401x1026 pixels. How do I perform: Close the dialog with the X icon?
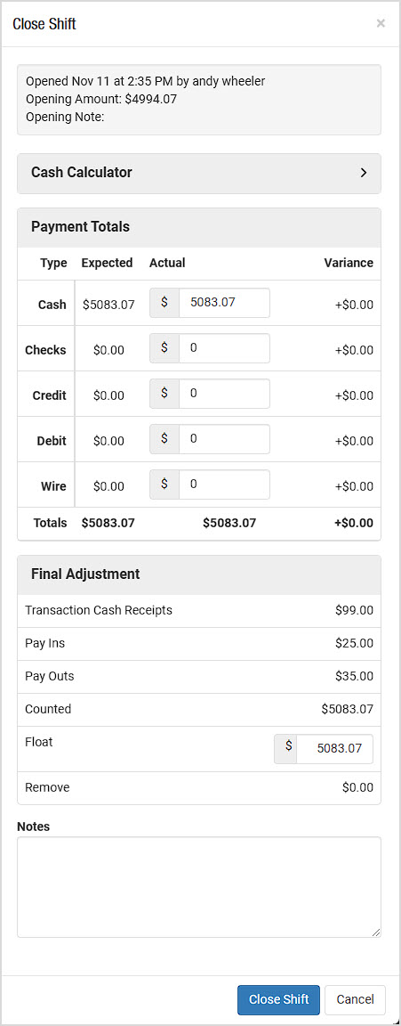tap(381, 23)
